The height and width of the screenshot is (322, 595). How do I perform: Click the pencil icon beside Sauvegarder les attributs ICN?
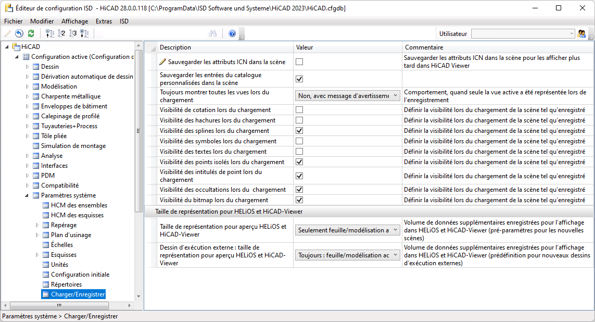pos(163,61)
